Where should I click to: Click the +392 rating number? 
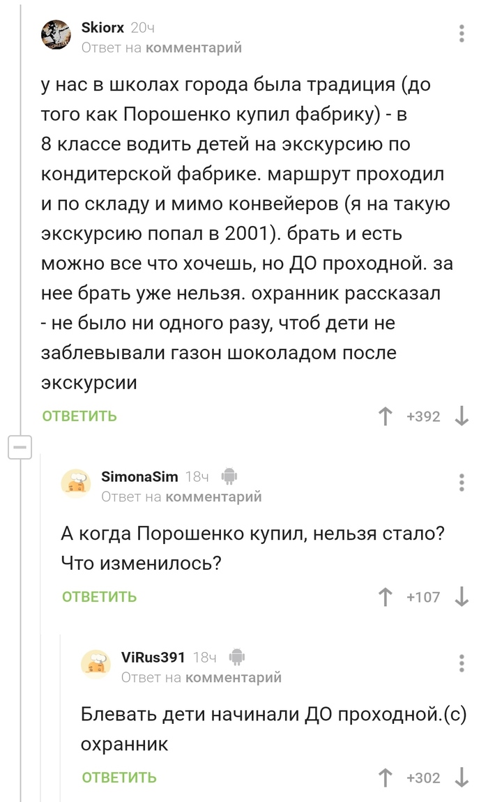(x=422, y=416)
